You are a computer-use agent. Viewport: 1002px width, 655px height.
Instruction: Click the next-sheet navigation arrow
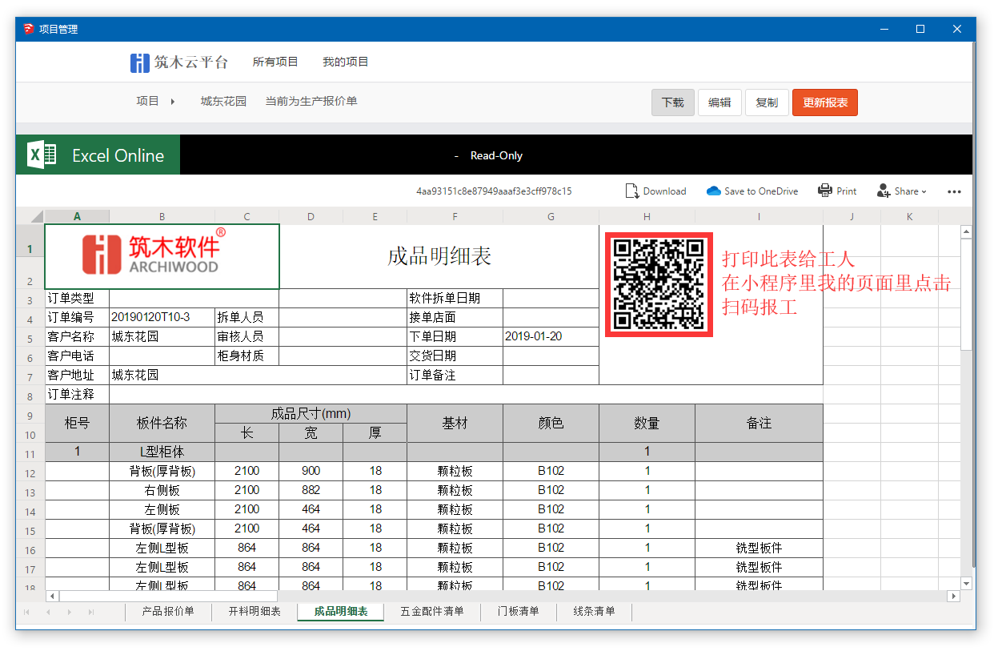point(69,613)
